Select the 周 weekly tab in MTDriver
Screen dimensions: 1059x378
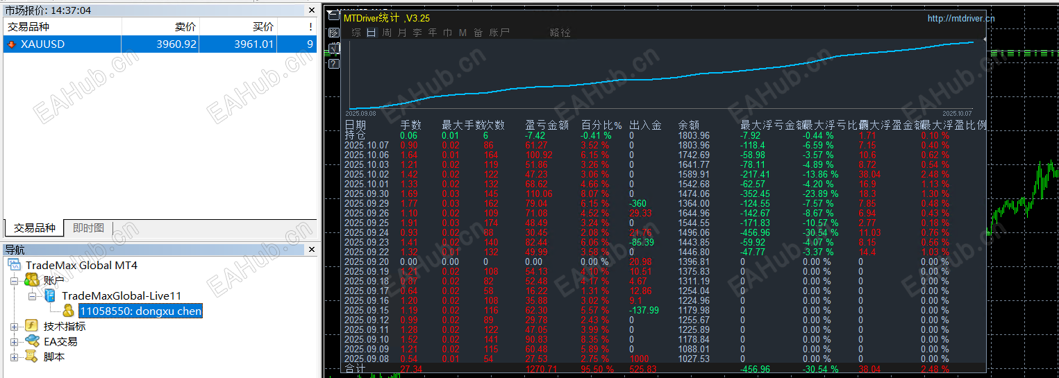[x=387, y=33]
